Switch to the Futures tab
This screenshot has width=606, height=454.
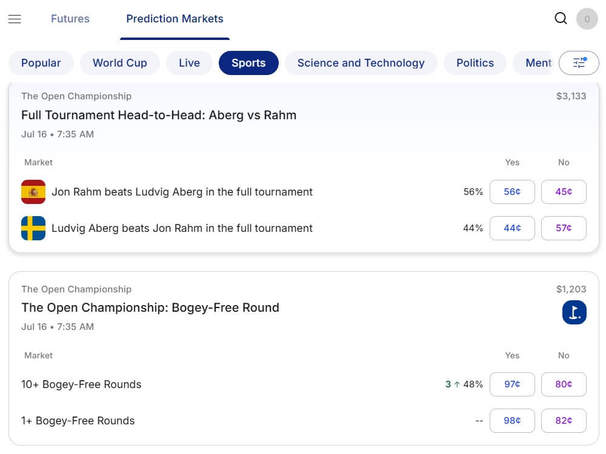point(70,19)
